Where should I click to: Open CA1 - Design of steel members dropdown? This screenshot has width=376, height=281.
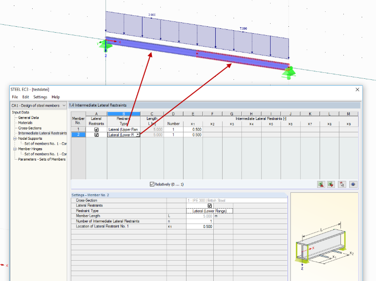39,106
